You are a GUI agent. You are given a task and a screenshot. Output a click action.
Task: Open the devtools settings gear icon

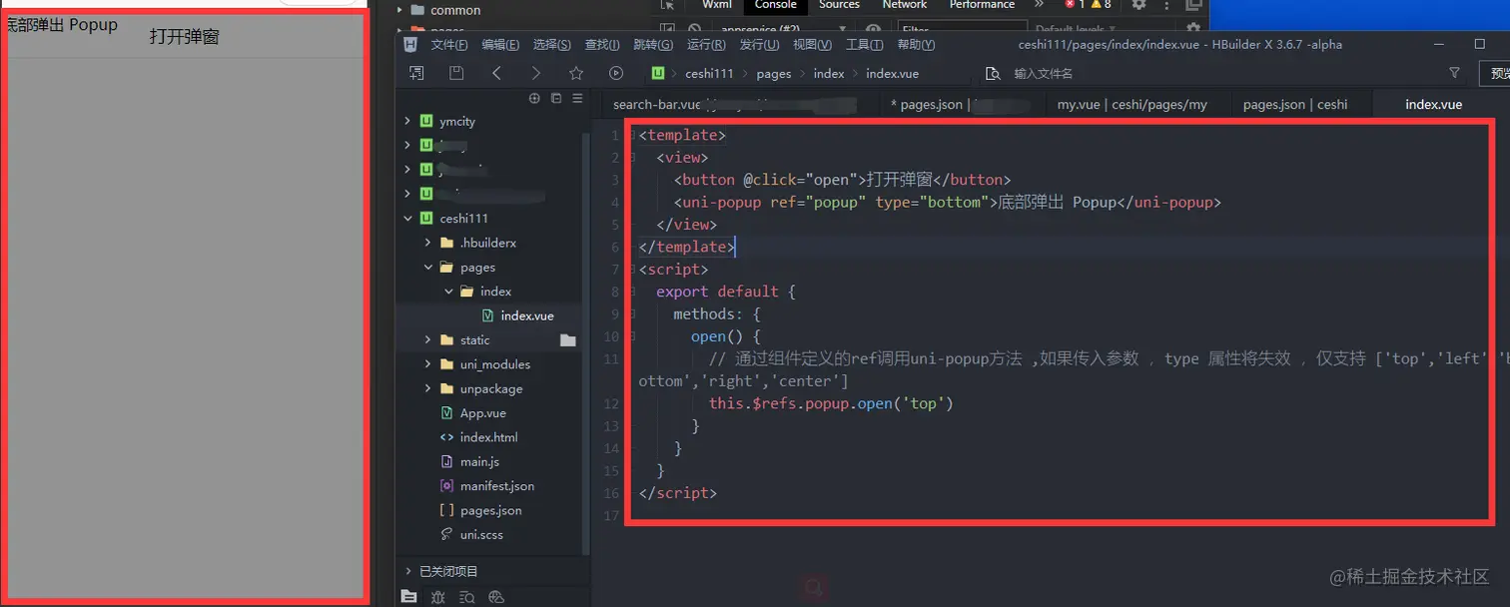coord(1138,5)
